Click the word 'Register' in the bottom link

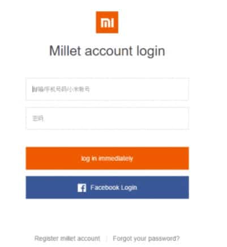point(46,239)
